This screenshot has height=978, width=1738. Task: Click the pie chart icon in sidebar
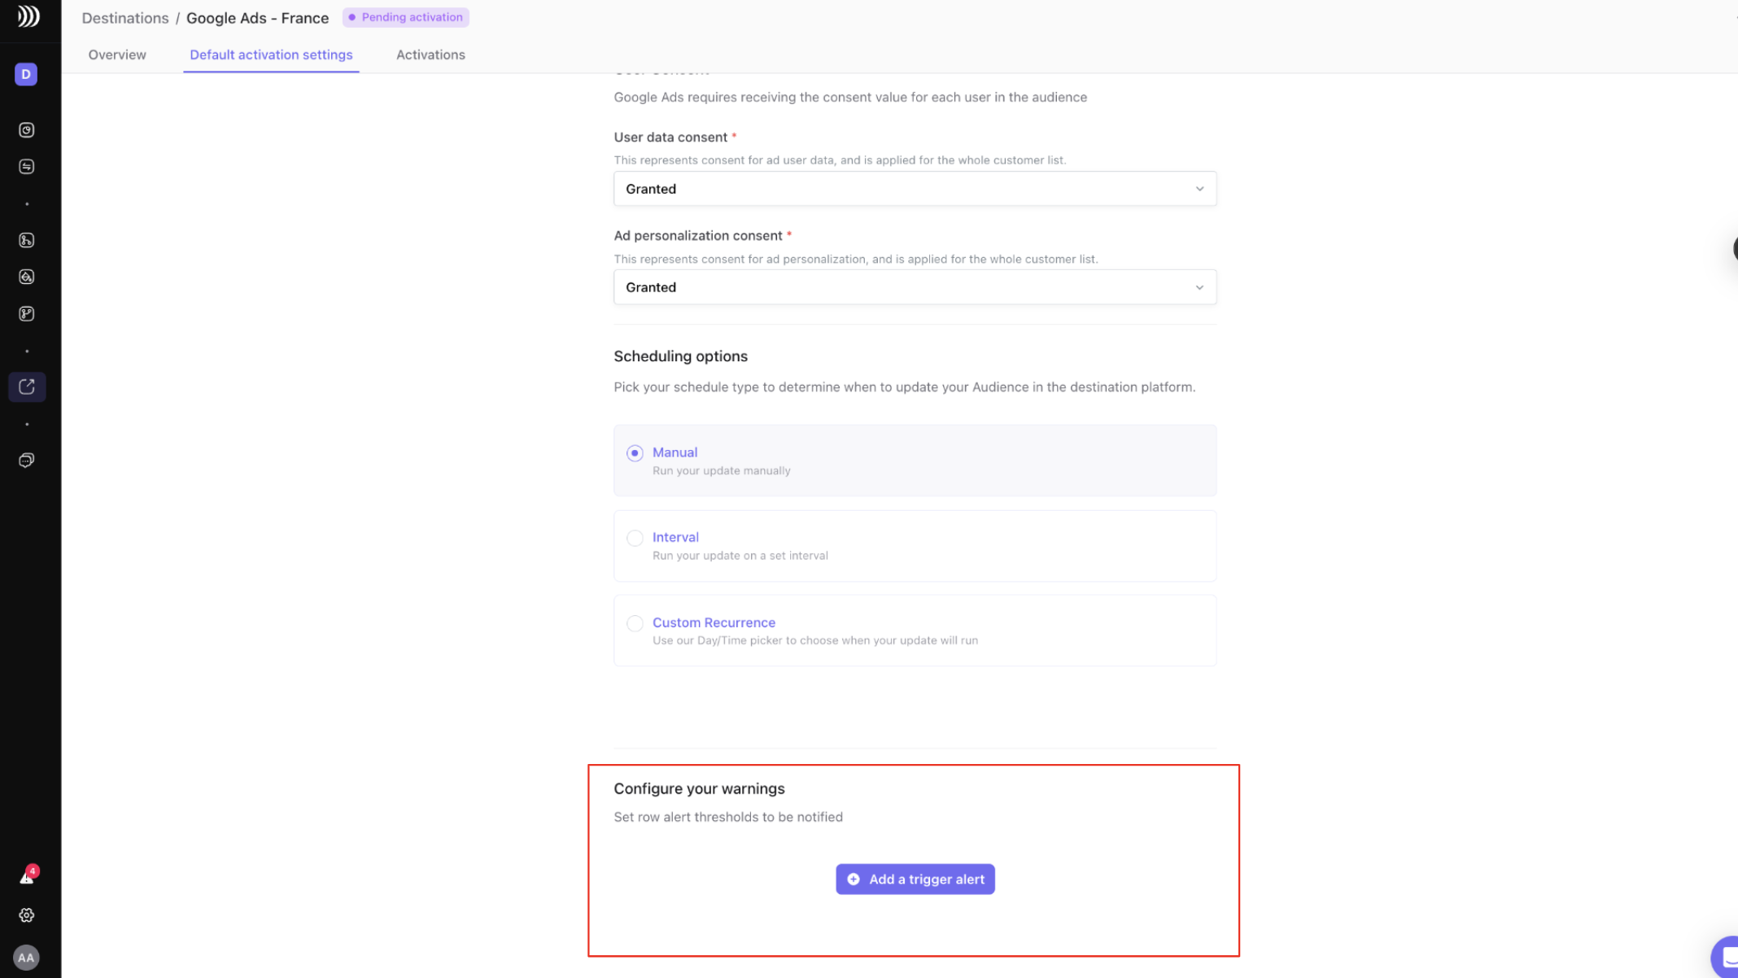pos(27,130)
